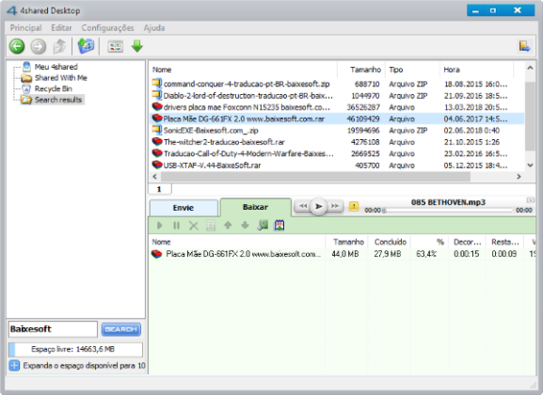Image resolution: width=543 pixels, height=395 pixels.
Task: Sort file list by Nome column
Action: pos(243,70)
